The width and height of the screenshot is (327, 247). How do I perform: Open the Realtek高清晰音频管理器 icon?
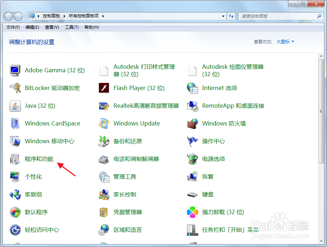pos(104,106)
